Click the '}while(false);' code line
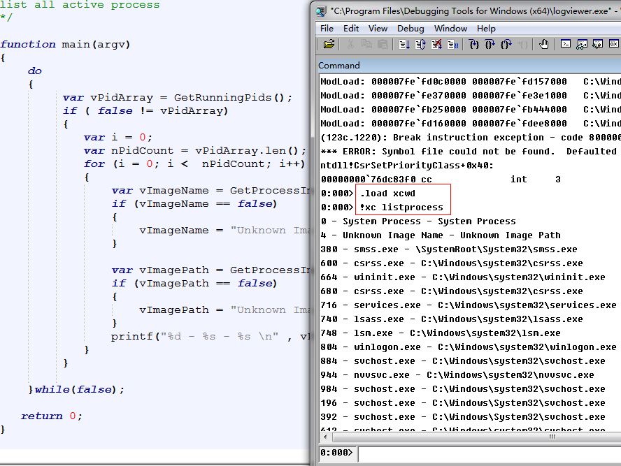The height and width of the screenshot is (466, 621). (x=76, y=390)
